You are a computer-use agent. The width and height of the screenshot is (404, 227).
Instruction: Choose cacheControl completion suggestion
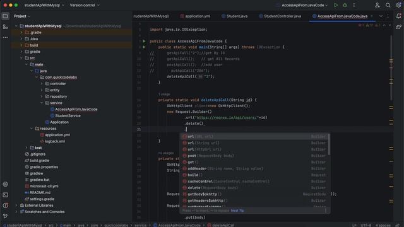[x=254, y=182]
